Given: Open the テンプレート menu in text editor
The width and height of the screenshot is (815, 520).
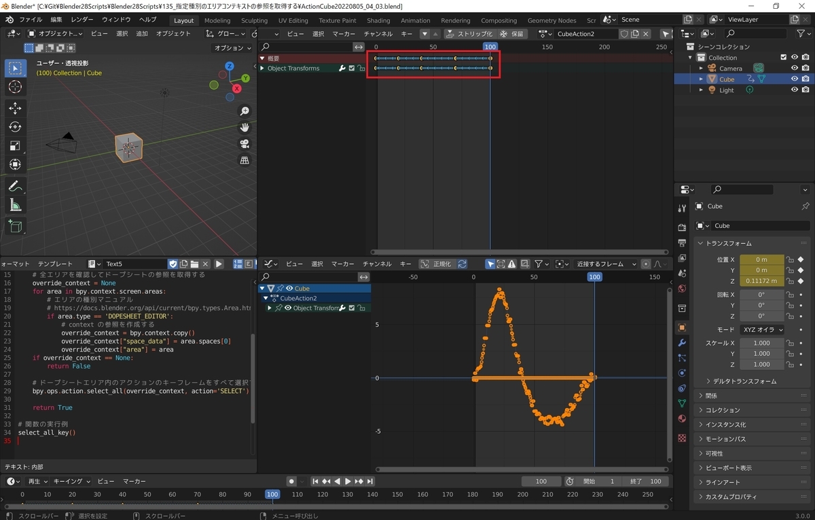Looking at the screenshot, I should tap(55, 263).
